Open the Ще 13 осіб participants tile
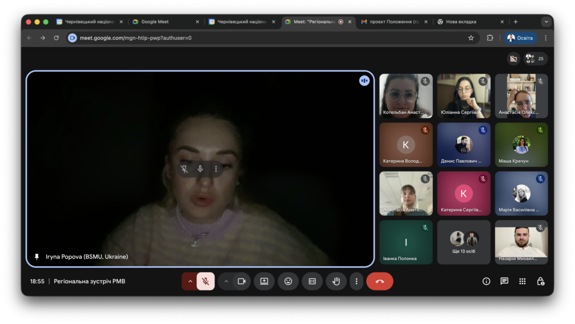This screenshot has width=575, height=324. pyautogui.click(x=463, y=242)
